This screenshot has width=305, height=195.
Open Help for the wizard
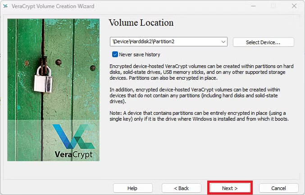pos(132,188)
